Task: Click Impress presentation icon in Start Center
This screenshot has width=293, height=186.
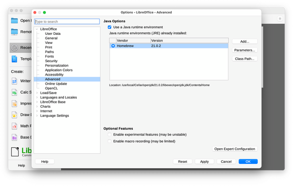Action: (14, 104)
